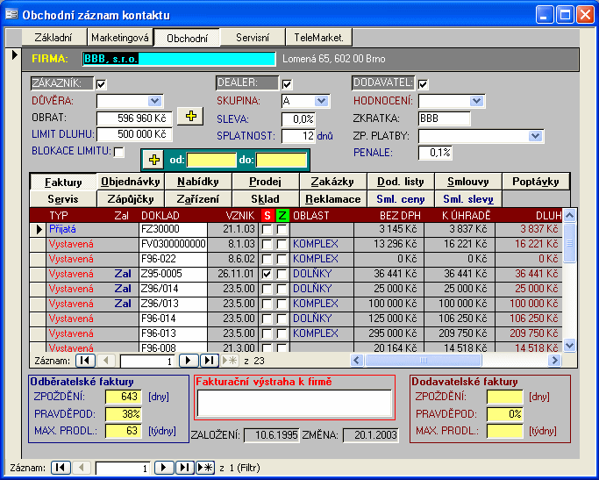Click the DOKLAD cell F96-022
Screen dimensions: 599x480
pyautogui.click(x=173, y=259)
